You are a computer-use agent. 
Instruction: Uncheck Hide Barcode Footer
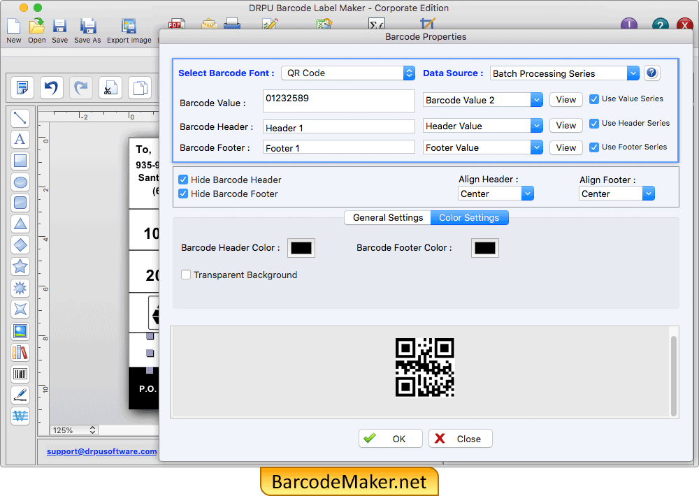182,194
